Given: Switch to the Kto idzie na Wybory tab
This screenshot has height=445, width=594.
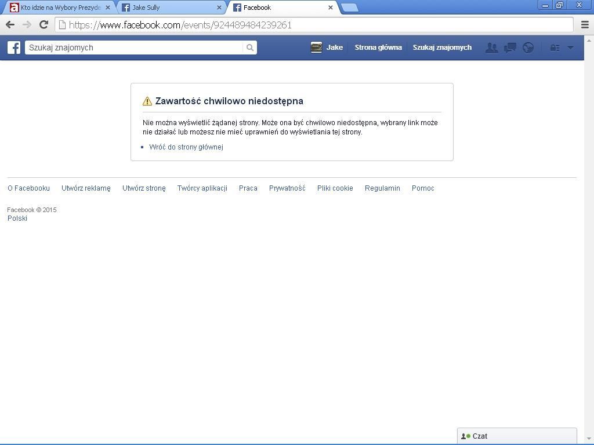Looking at the screenshot, I should tap(60, 8).
